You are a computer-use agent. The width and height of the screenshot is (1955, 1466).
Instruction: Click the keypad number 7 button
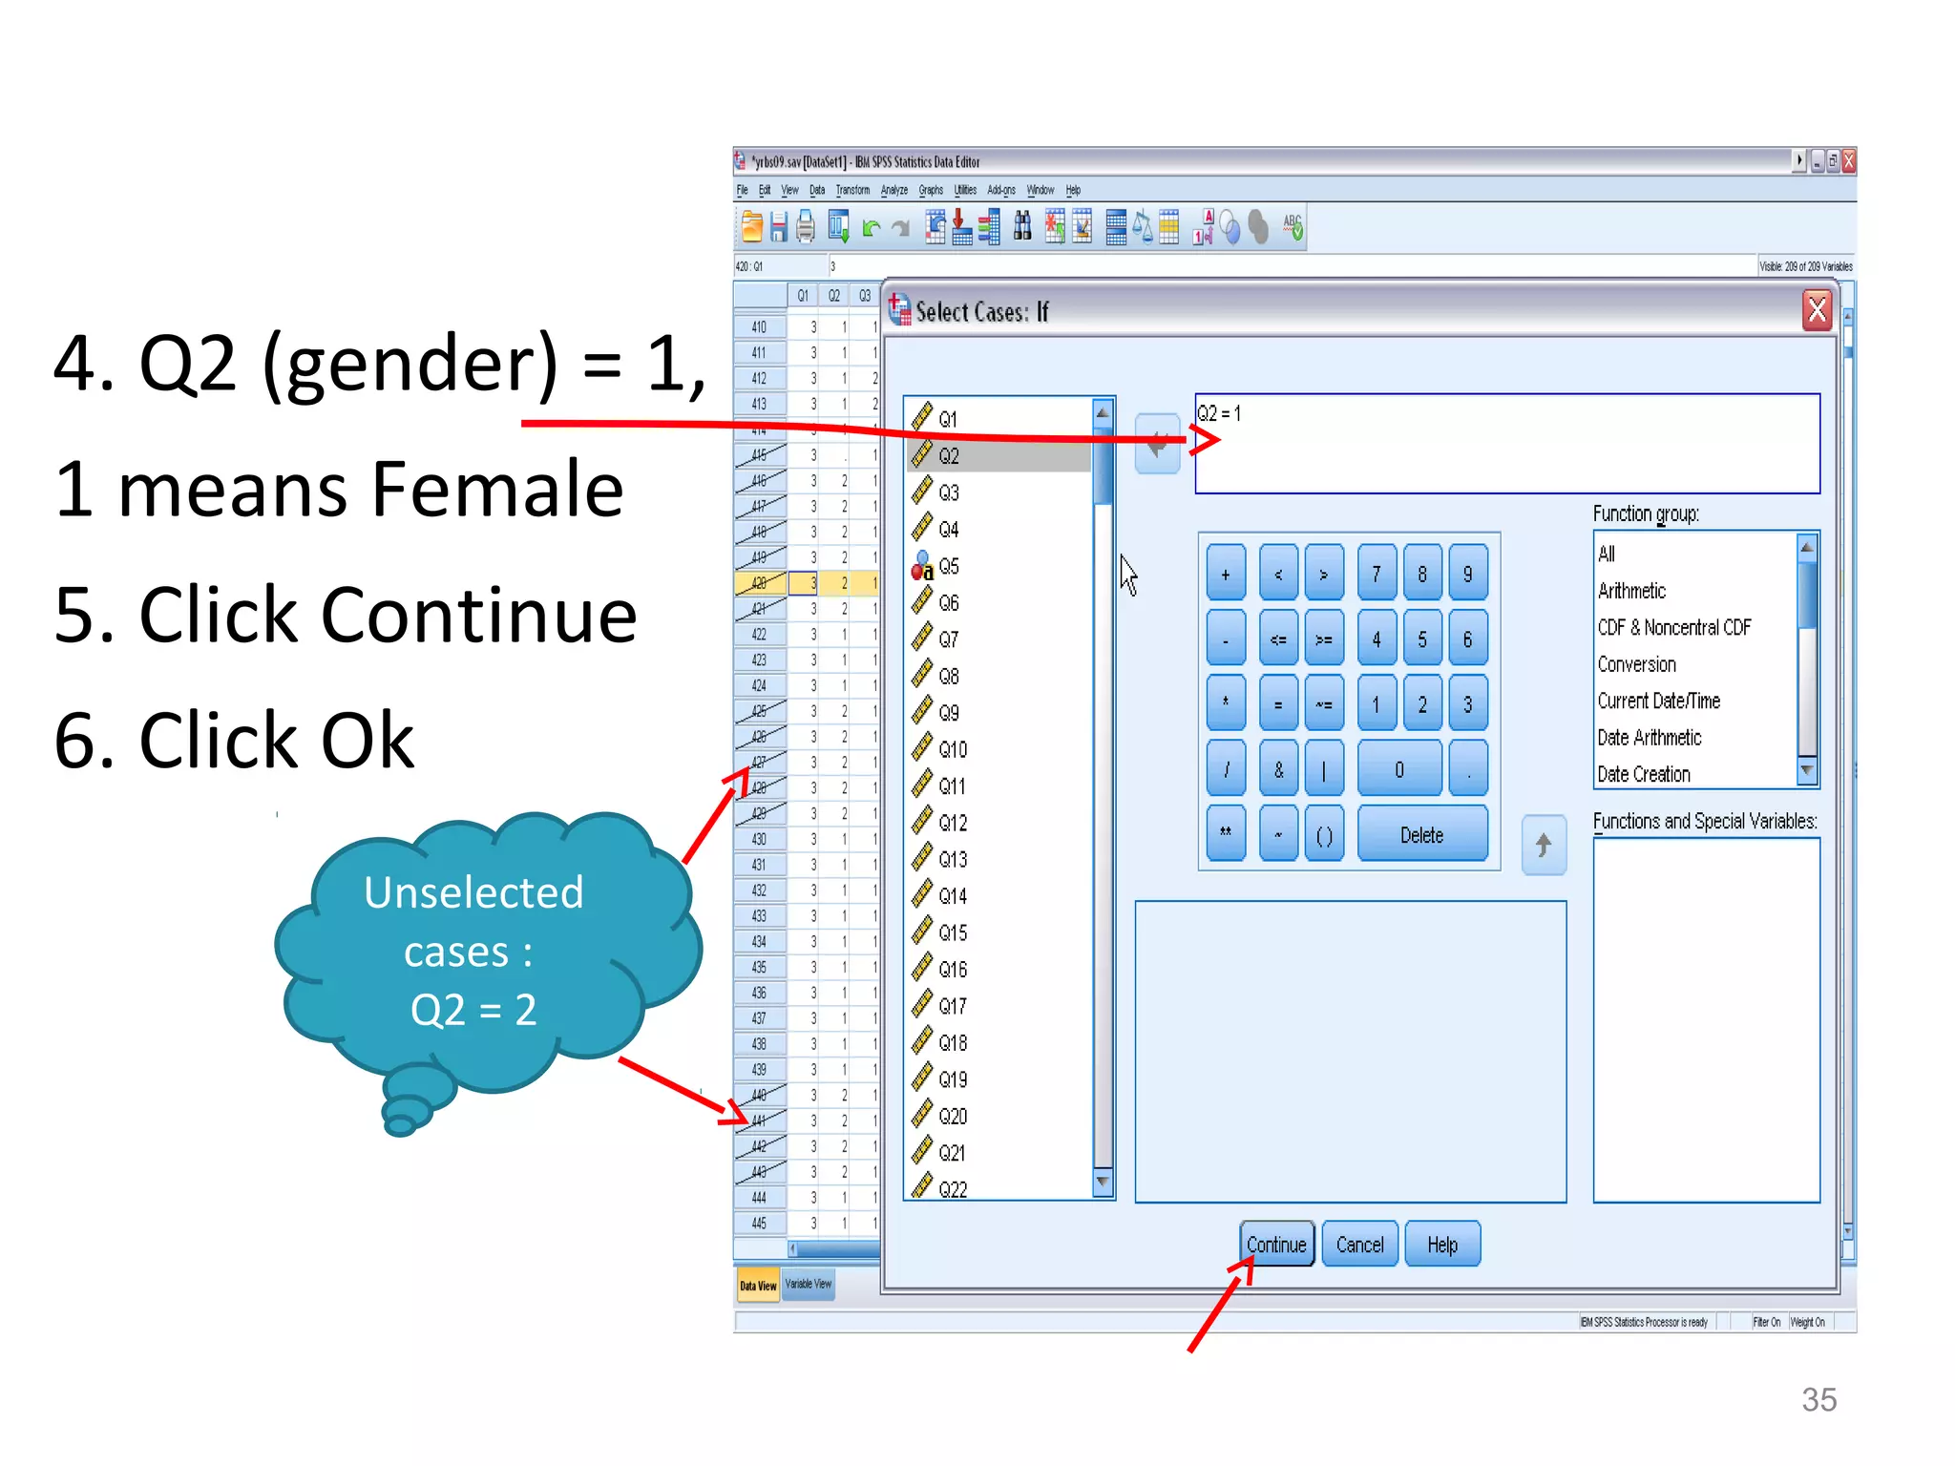coord(1376,575)
